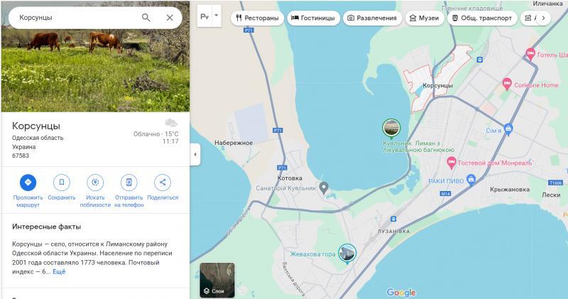Click the Жевахова гора photo marker

pyautogui.click(x=347, y=252)
